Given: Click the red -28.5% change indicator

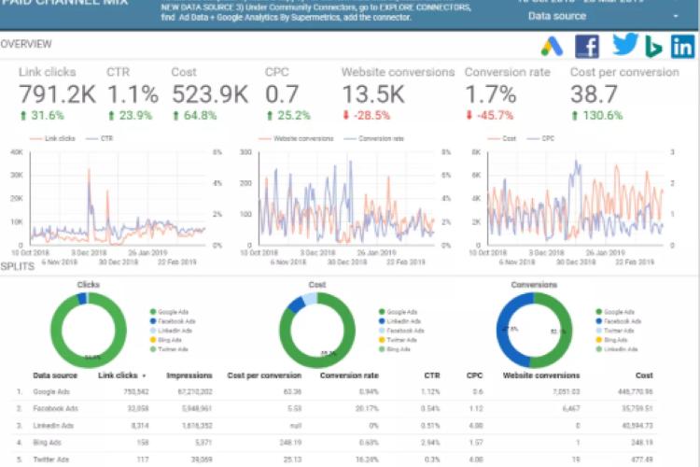Looking at the screenshot, I should click(x=366, y=115).
